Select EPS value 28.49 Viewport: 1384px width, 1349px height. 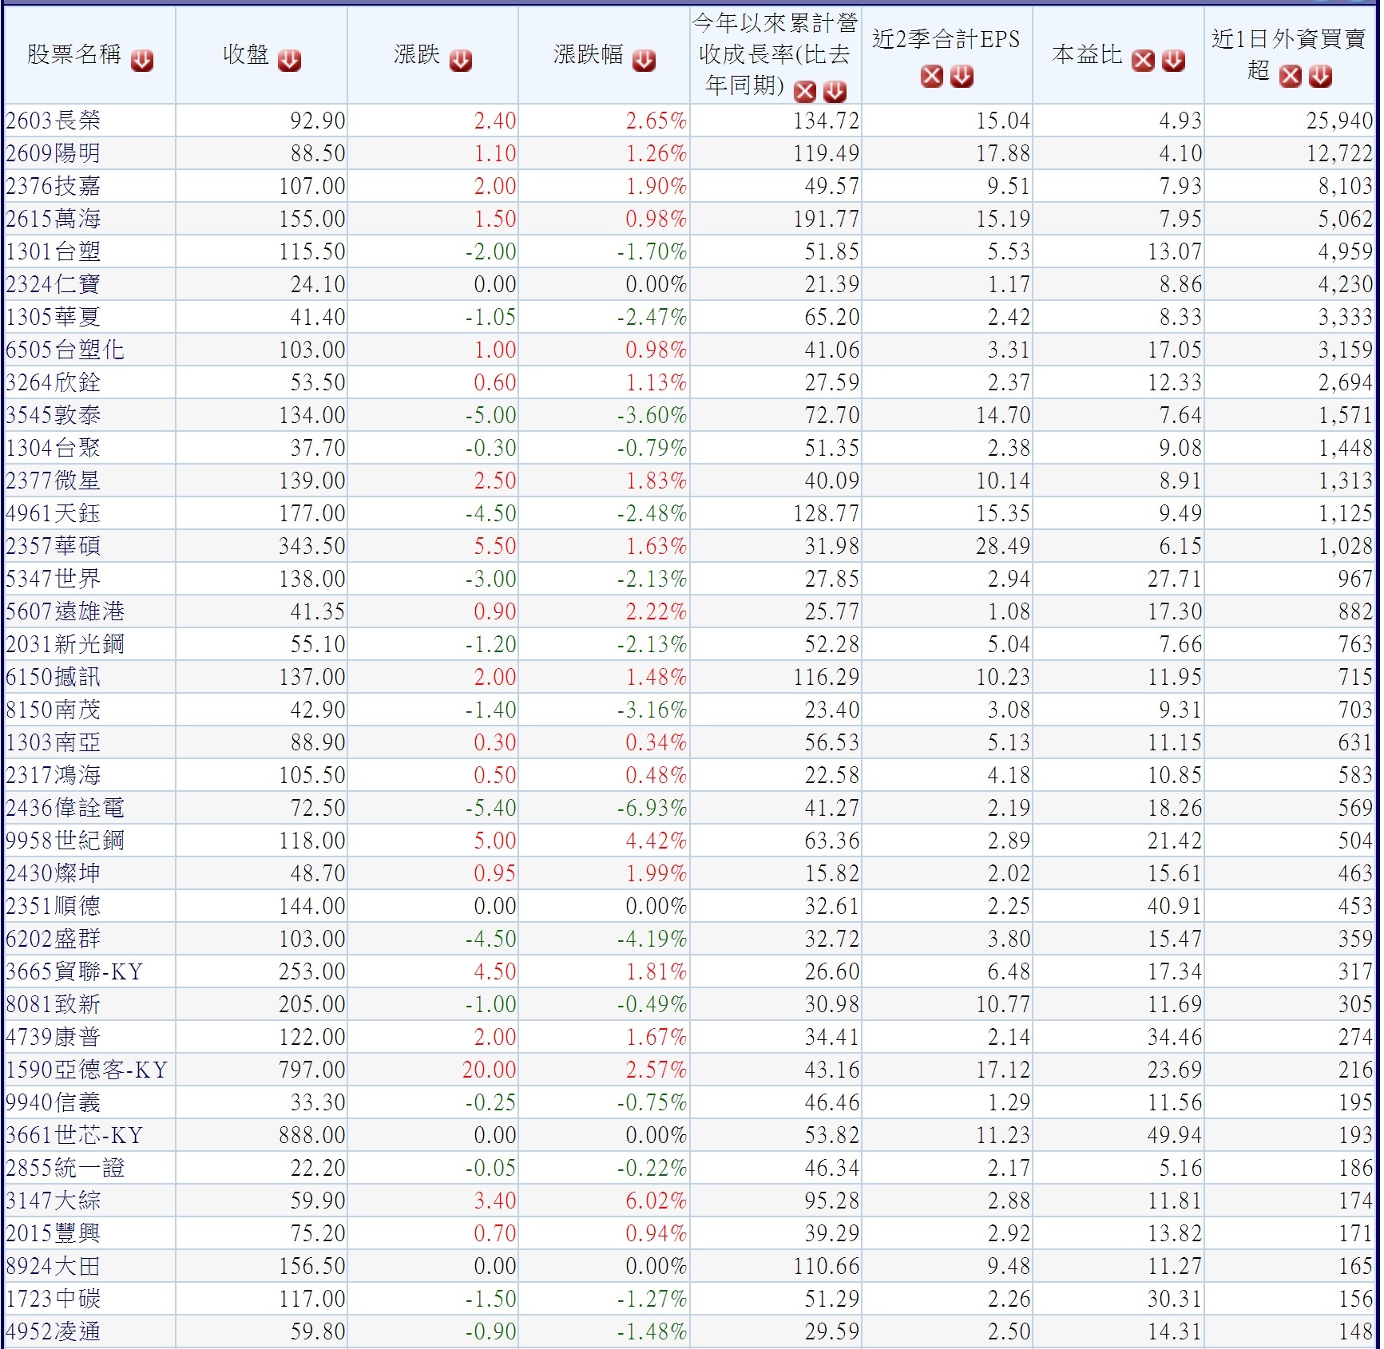(1003, 546)
